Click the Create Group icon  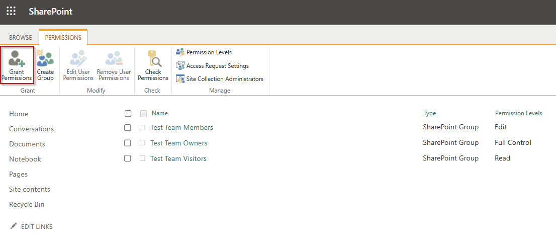[45, 59]
